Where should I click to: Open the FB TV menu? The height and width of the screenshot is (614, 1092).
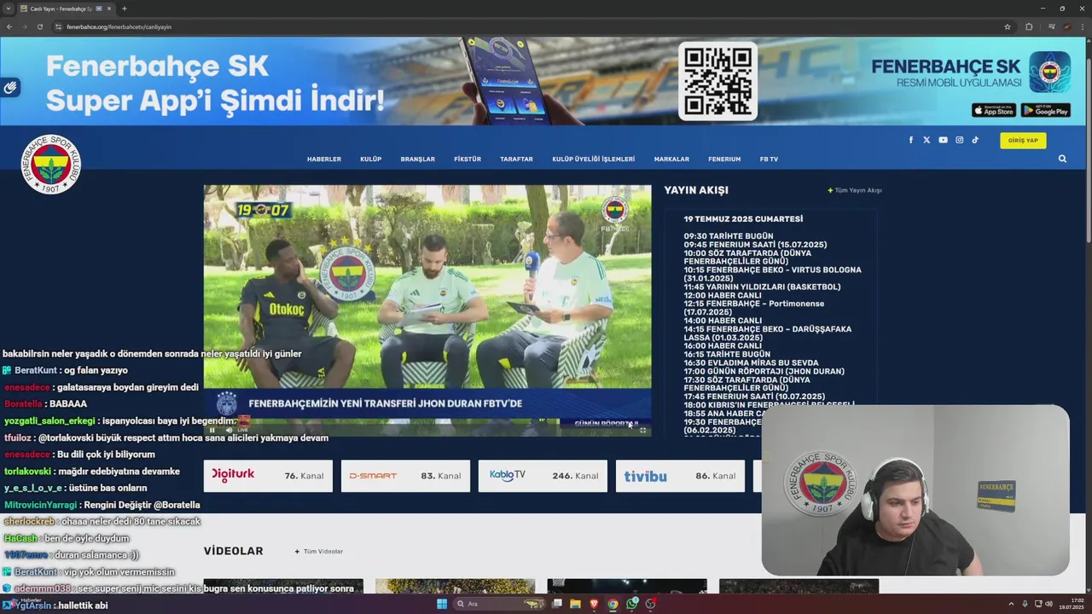pos(769,159)
